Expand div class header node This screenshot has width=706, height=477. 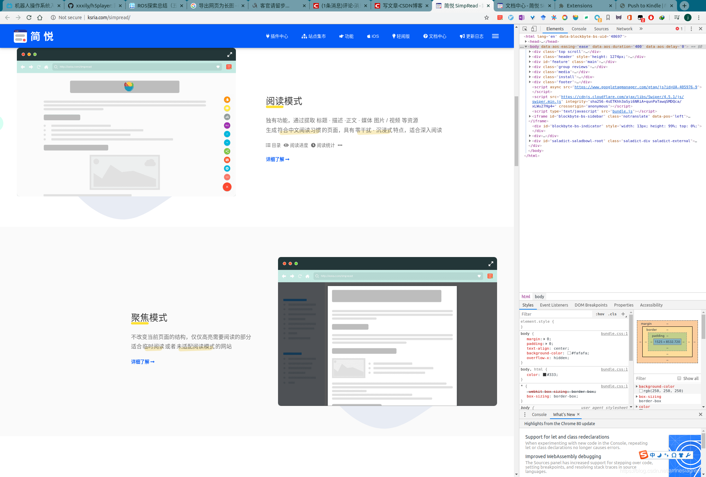coord(530,57)
